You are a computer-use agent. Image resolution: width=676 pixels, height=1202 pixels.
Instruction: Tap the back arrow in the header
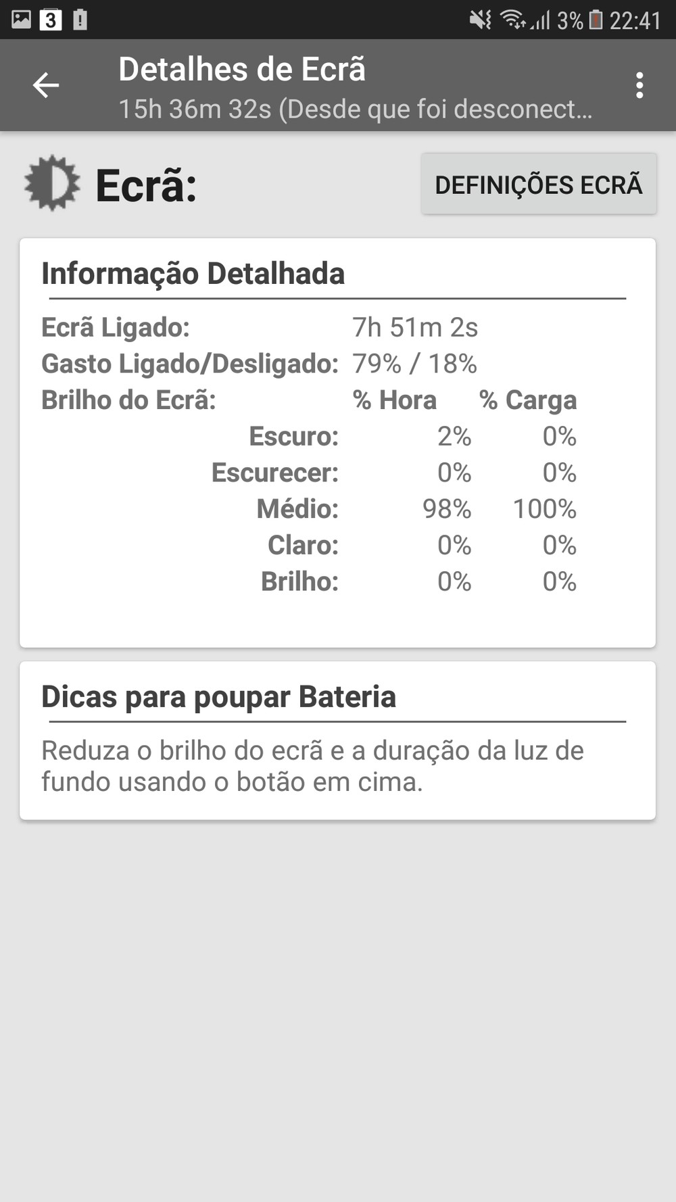point(46,86)
